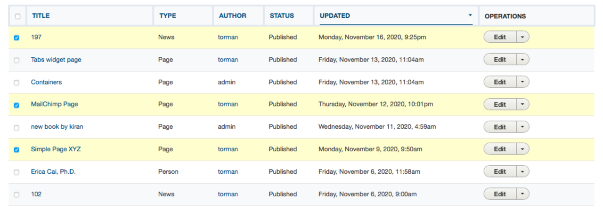Open author torman link in 197 row
603x209 pixels.
(x=228, y=37)
